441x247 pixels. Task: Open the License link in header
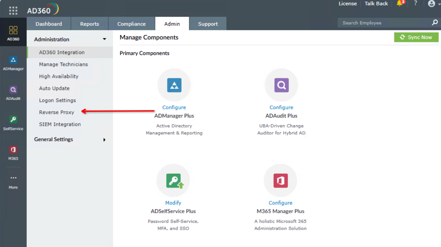point(348,4)
